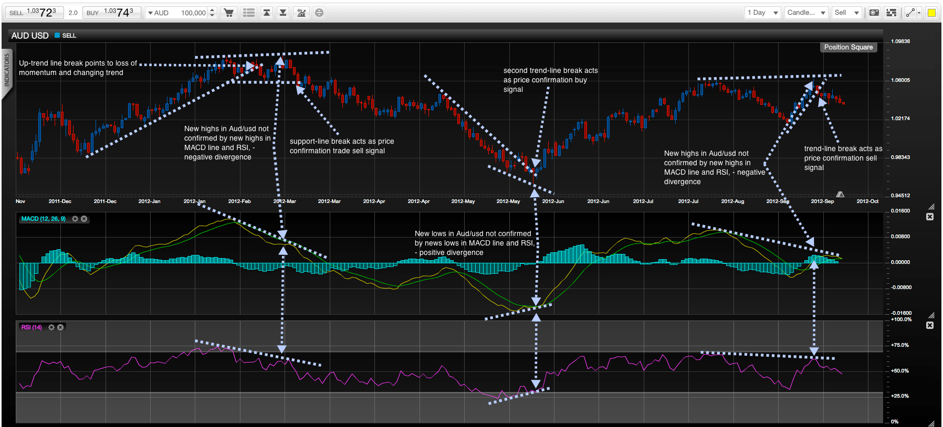Image resolution: width=943 pixels, height=427 pixels.
Task: Remove the MACD indicator with X
Action: (x=84, y=219)
